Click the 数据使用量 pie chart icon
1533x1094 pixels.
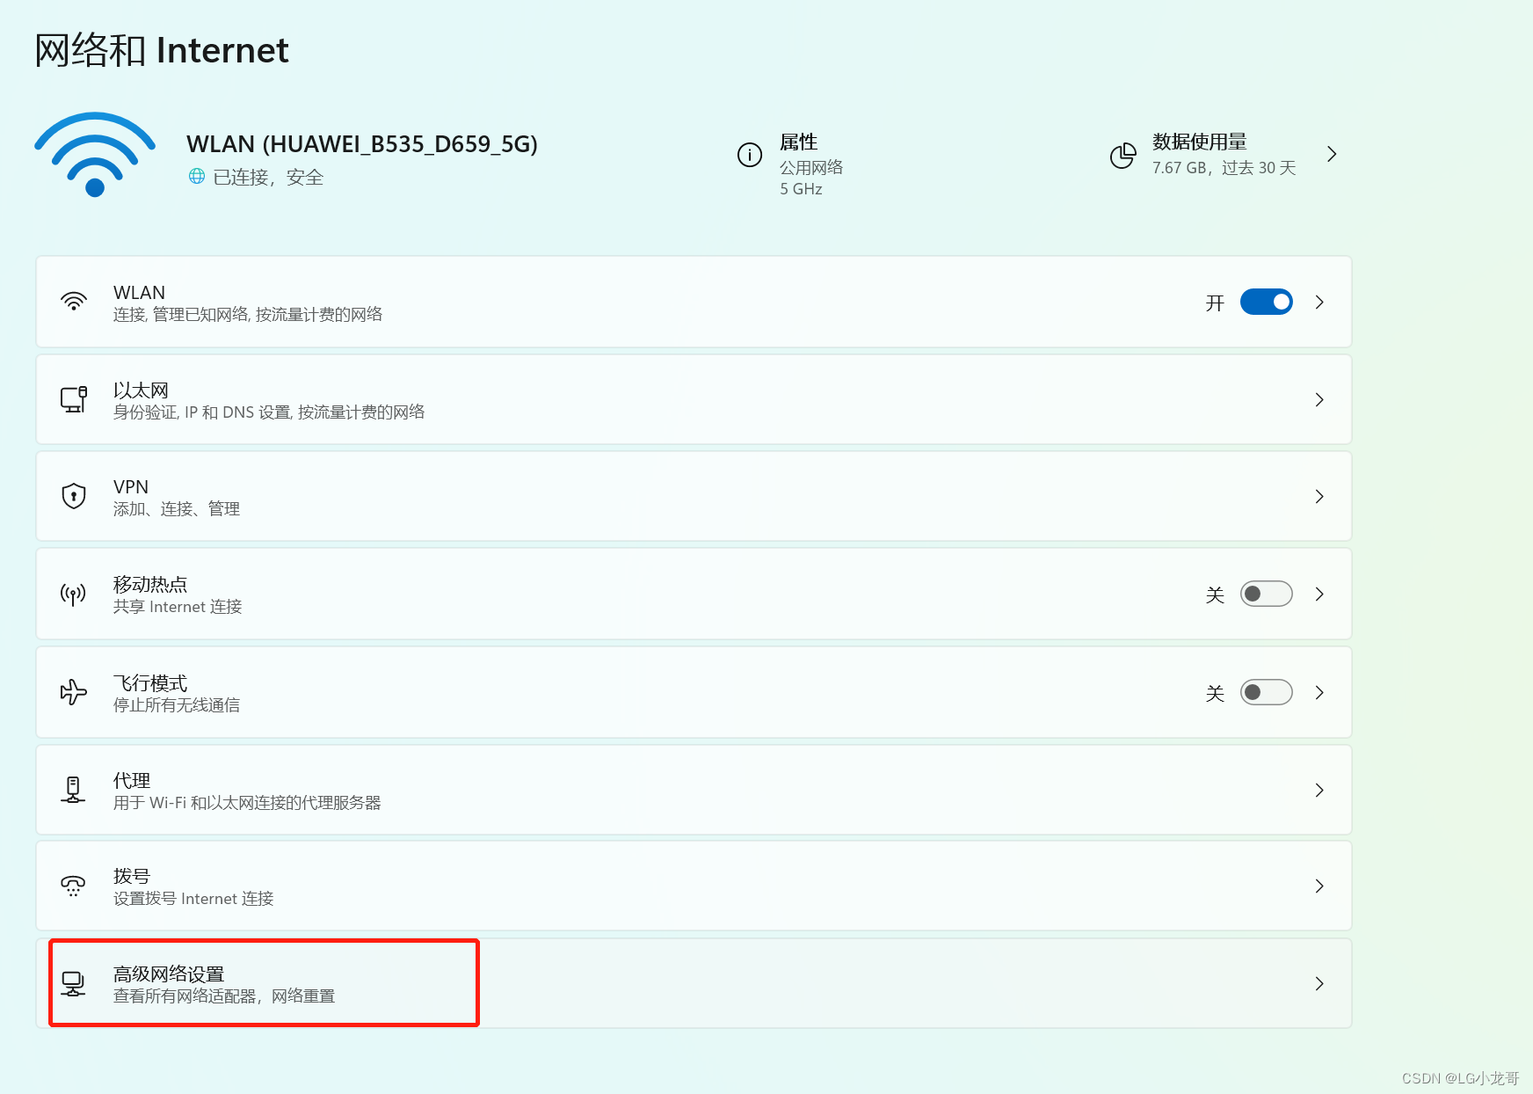pyautogui.click(x=1123, y=154)
